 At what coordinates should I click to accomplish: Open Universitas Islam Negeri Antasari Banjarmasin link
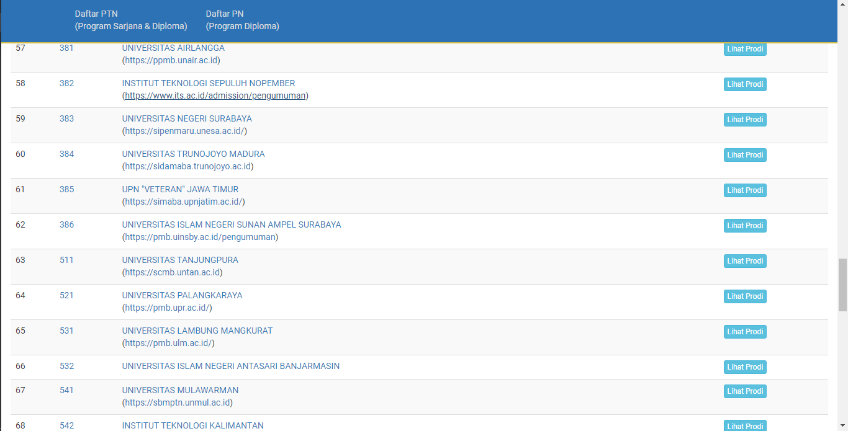230,366
